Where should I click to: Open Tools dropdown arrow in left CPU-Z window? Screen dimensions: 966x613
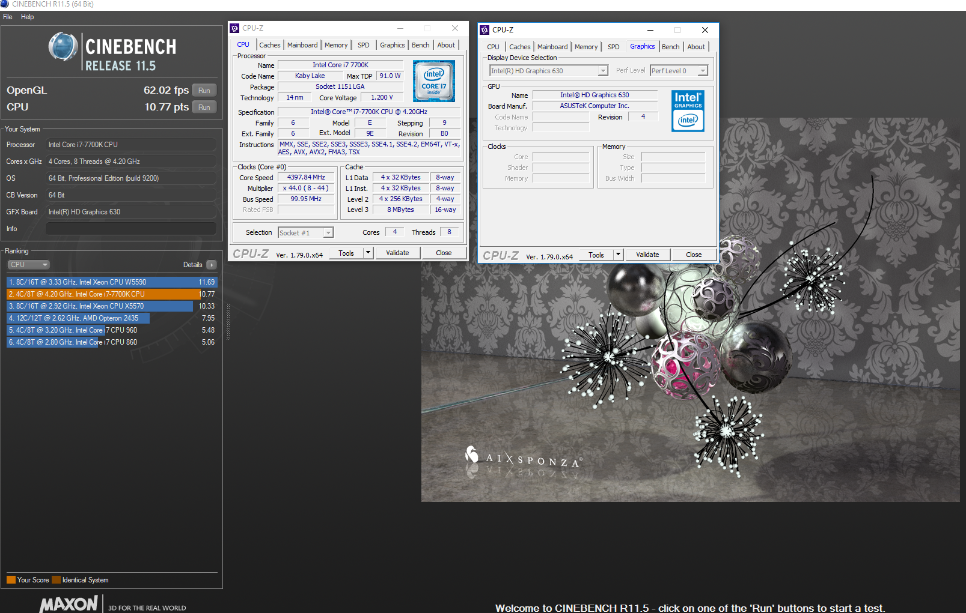coord(368,253)
